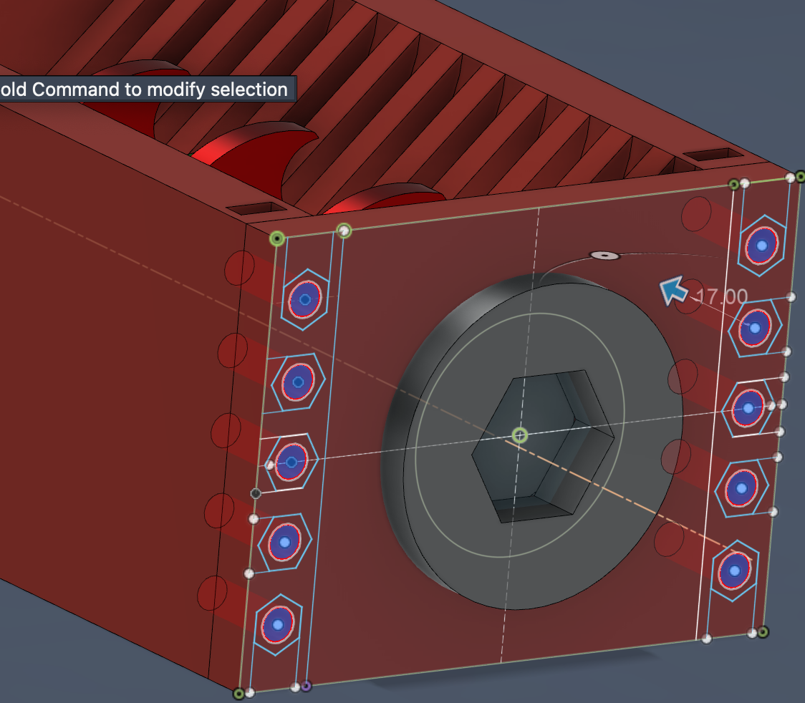Select the top hexagon in the left column
This screenshot has height=703, width=805.
click(x=305, y=299)
